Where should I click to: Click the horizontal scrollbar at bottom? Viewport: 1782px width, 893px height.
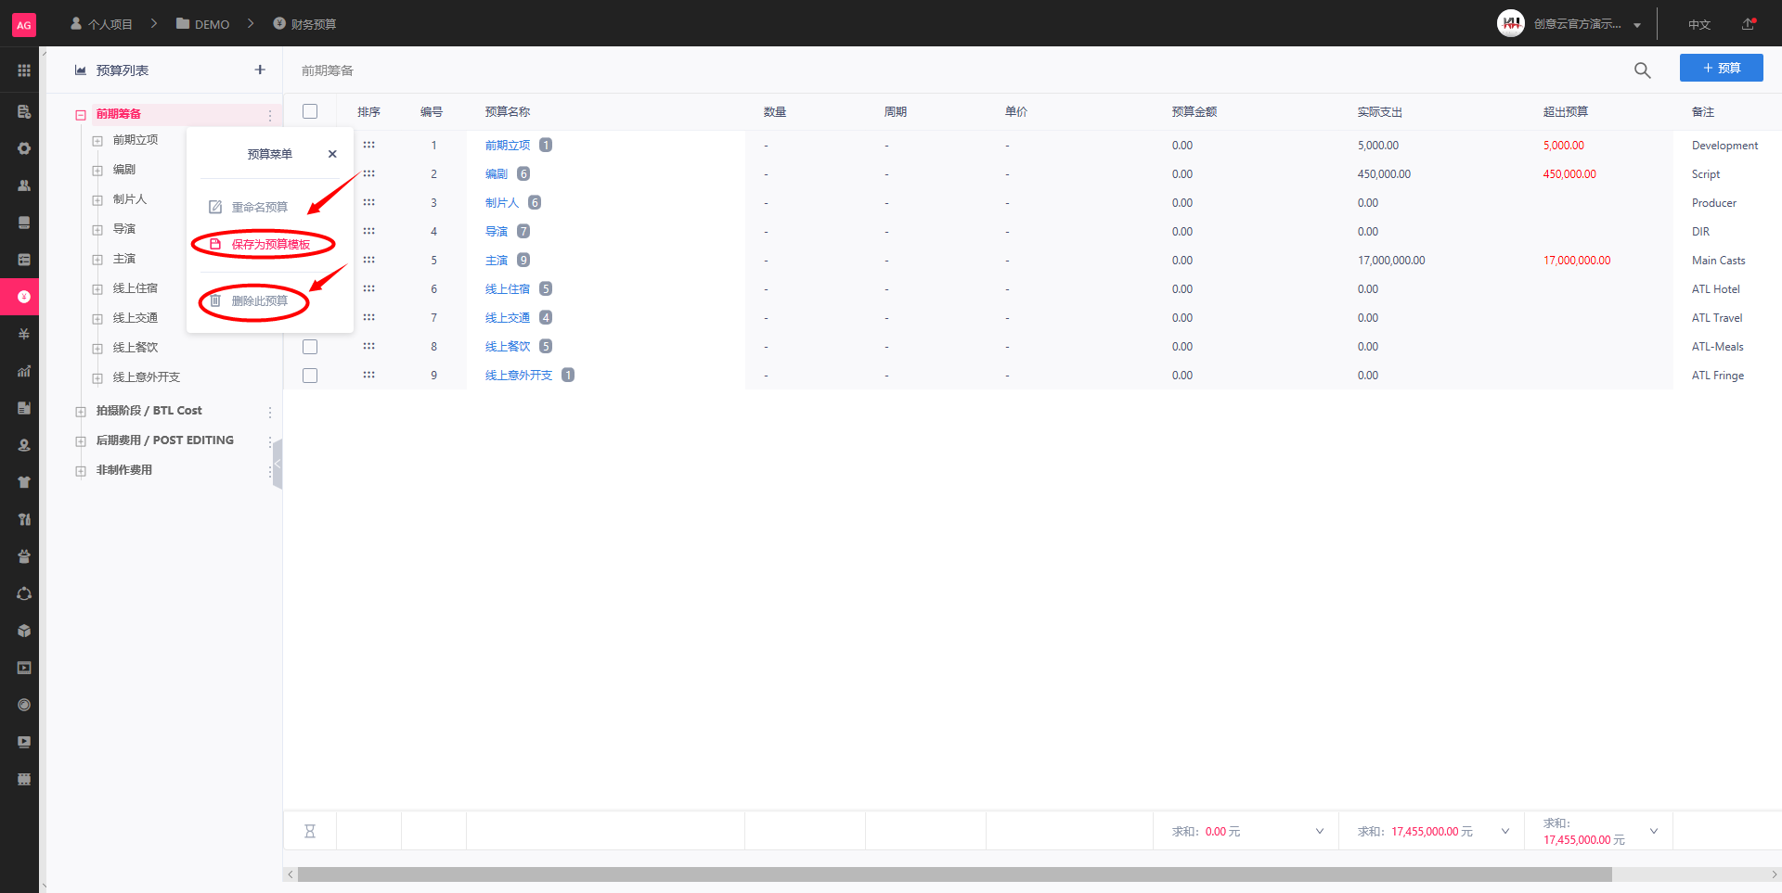click(x=954, y=874)
